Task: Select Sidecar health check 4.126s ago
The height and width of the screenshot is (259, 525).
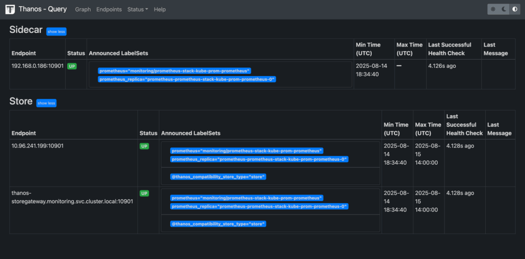Action: (x=442, y=66)
